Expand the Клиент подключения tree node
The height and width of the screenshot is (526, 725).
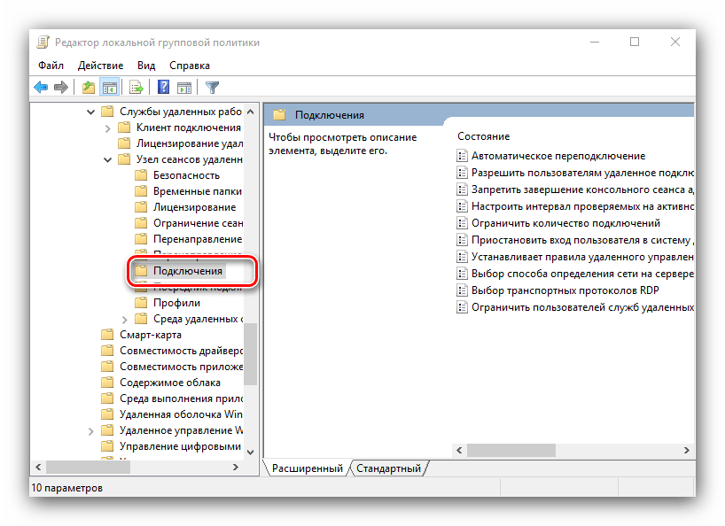pos(107,128)
